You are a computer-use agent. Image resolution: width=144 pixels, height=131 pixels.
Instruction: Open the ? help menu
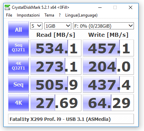(60, 15)
